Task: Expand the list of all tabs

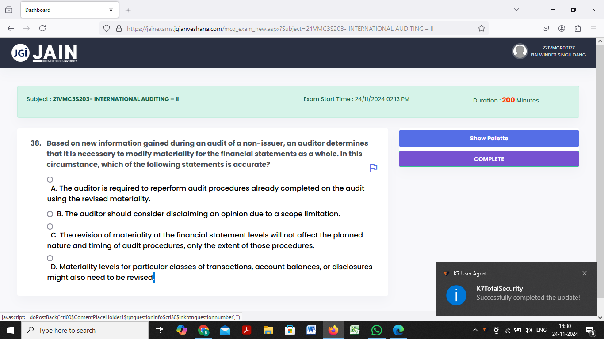Action: click(516, 10)
